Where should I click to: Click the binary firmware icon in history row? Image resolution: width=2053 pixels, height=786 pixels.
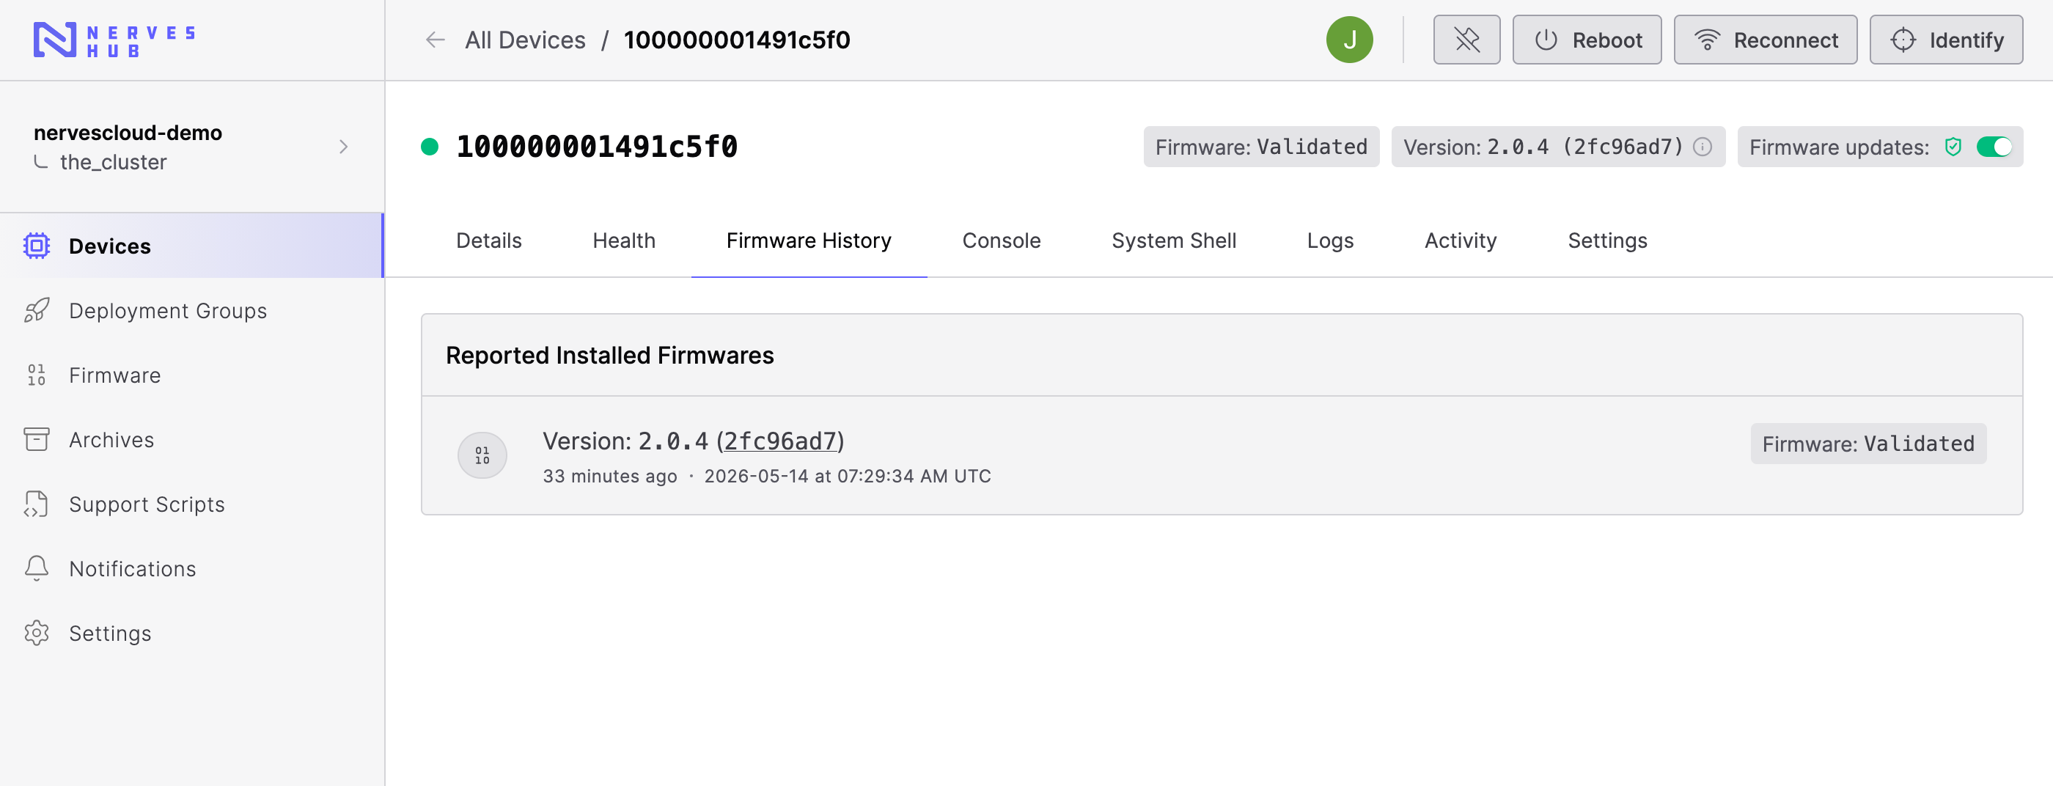click(482, 455)
